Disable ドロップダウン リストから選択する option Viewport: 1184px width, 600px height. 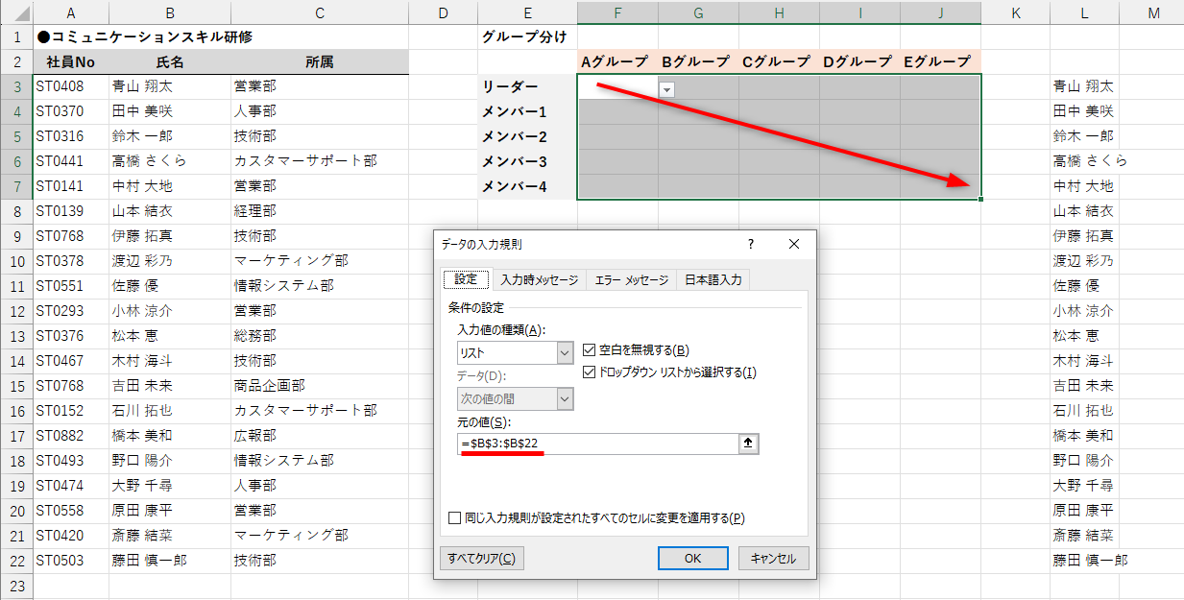(x=587, y=374)
